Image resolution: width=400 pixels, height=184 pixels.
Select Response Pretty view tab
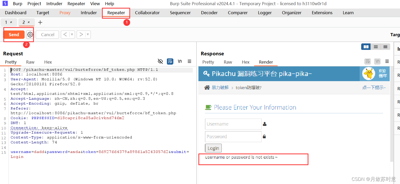click(208, 62)
